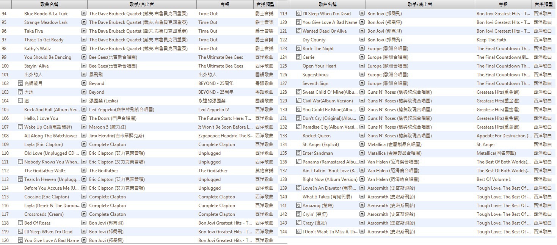Open lyrics icon beside Rock The Night
Image resolution: width=557 pixels, height=245 pixels.
(299, 48)
